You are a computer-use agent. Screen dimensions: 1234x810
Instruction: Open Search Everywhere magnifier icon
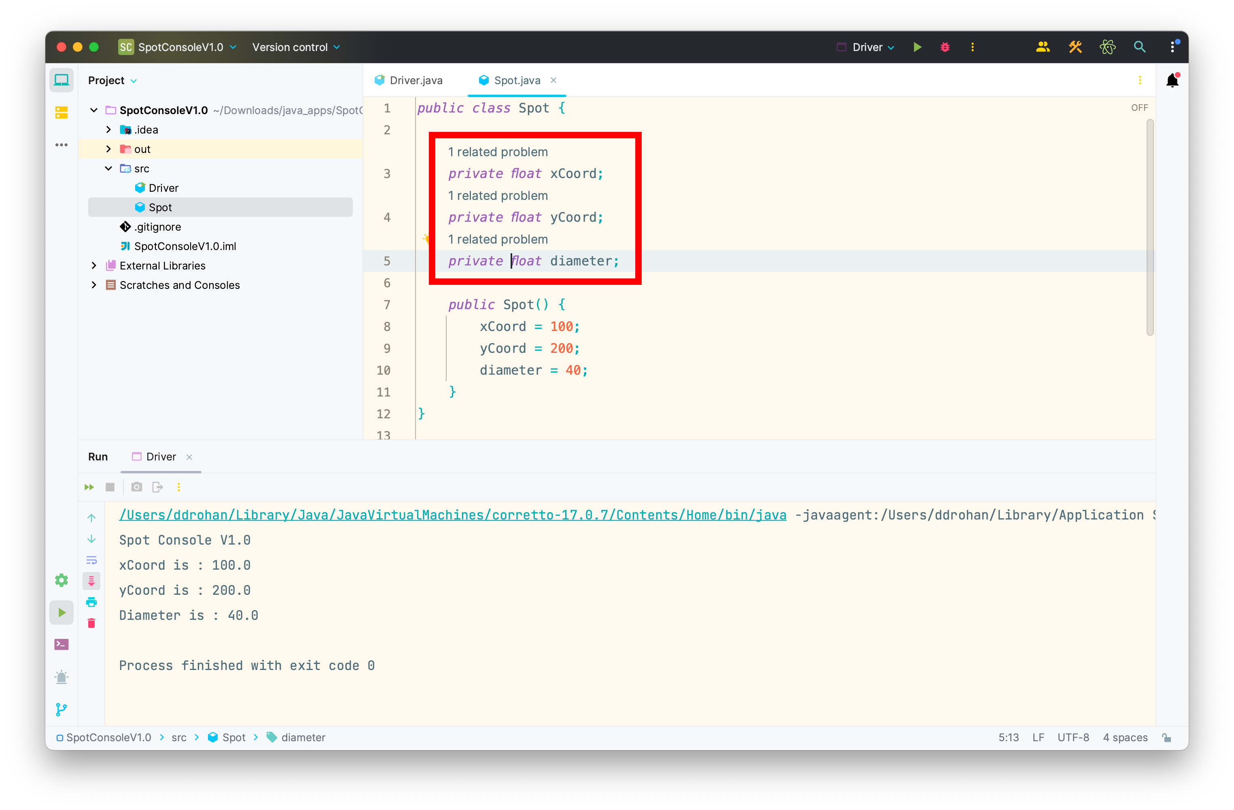coord(1139,47)
